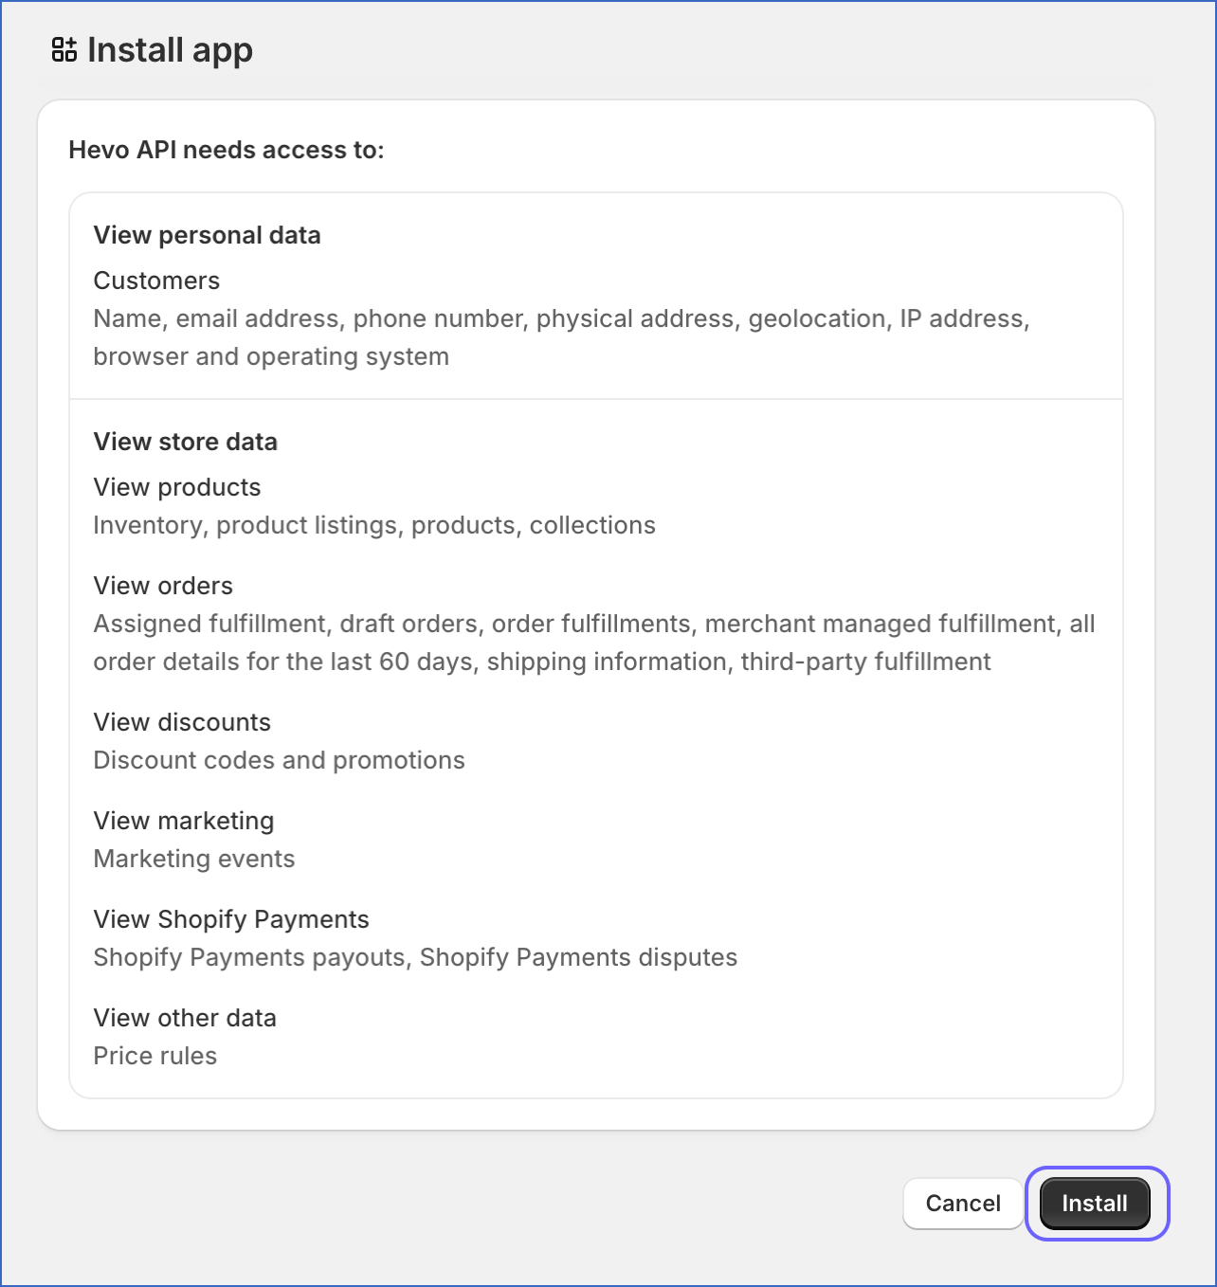Click the order fulfillments description text
The image size is (1217, 1287).
pyautogui.click(x=593, y=643)
